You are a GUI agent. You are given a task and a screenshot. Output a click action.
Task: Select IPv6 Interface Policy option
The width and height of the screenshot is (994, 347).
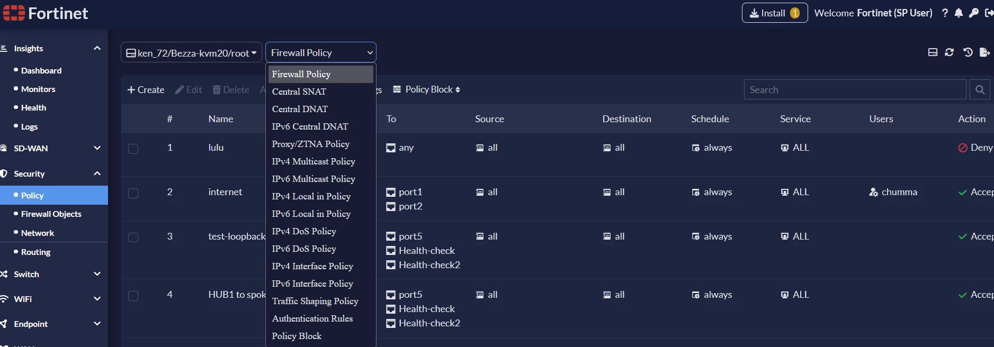click(321, 284)
